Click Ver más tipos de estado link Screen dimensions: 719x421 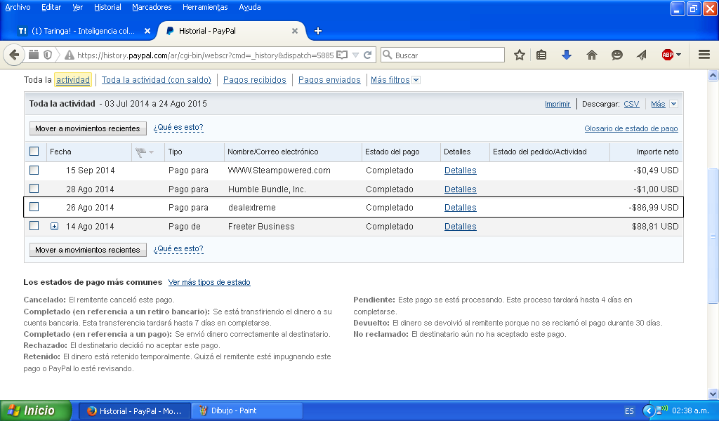[209, 282]
